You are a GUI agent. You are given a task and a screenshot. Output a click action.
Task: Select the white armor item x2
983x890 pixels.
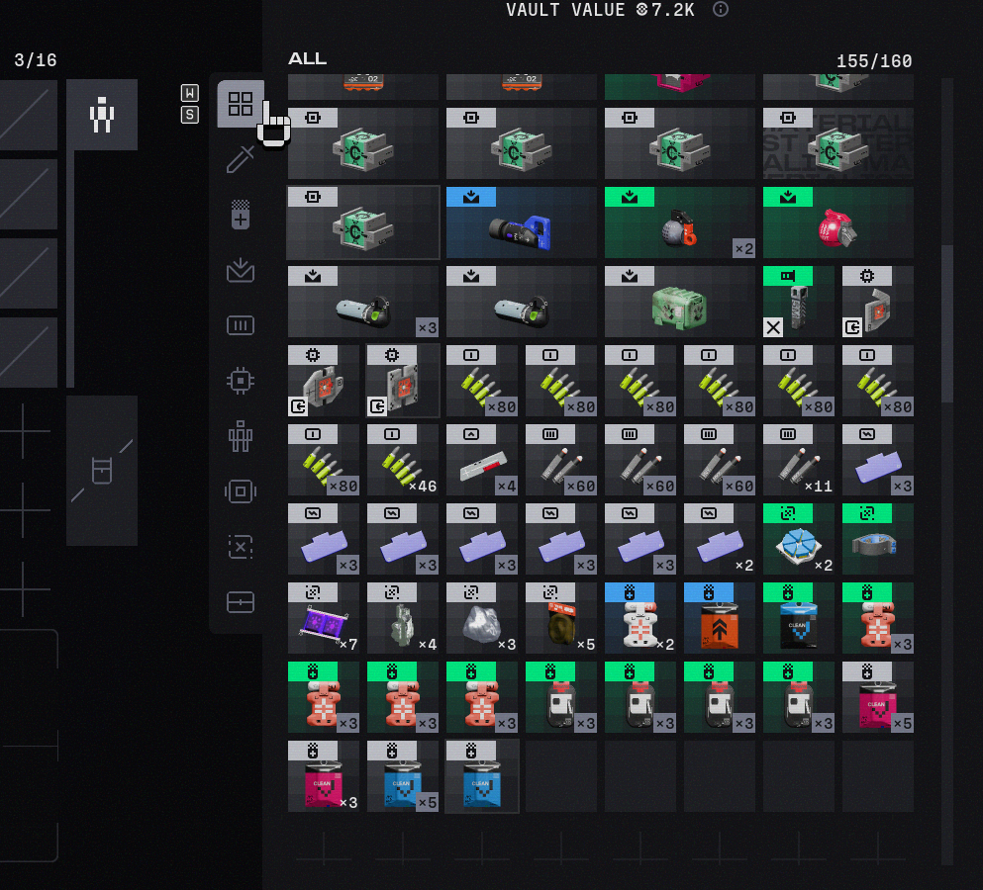pyautogui.click(x=640, y=618)
